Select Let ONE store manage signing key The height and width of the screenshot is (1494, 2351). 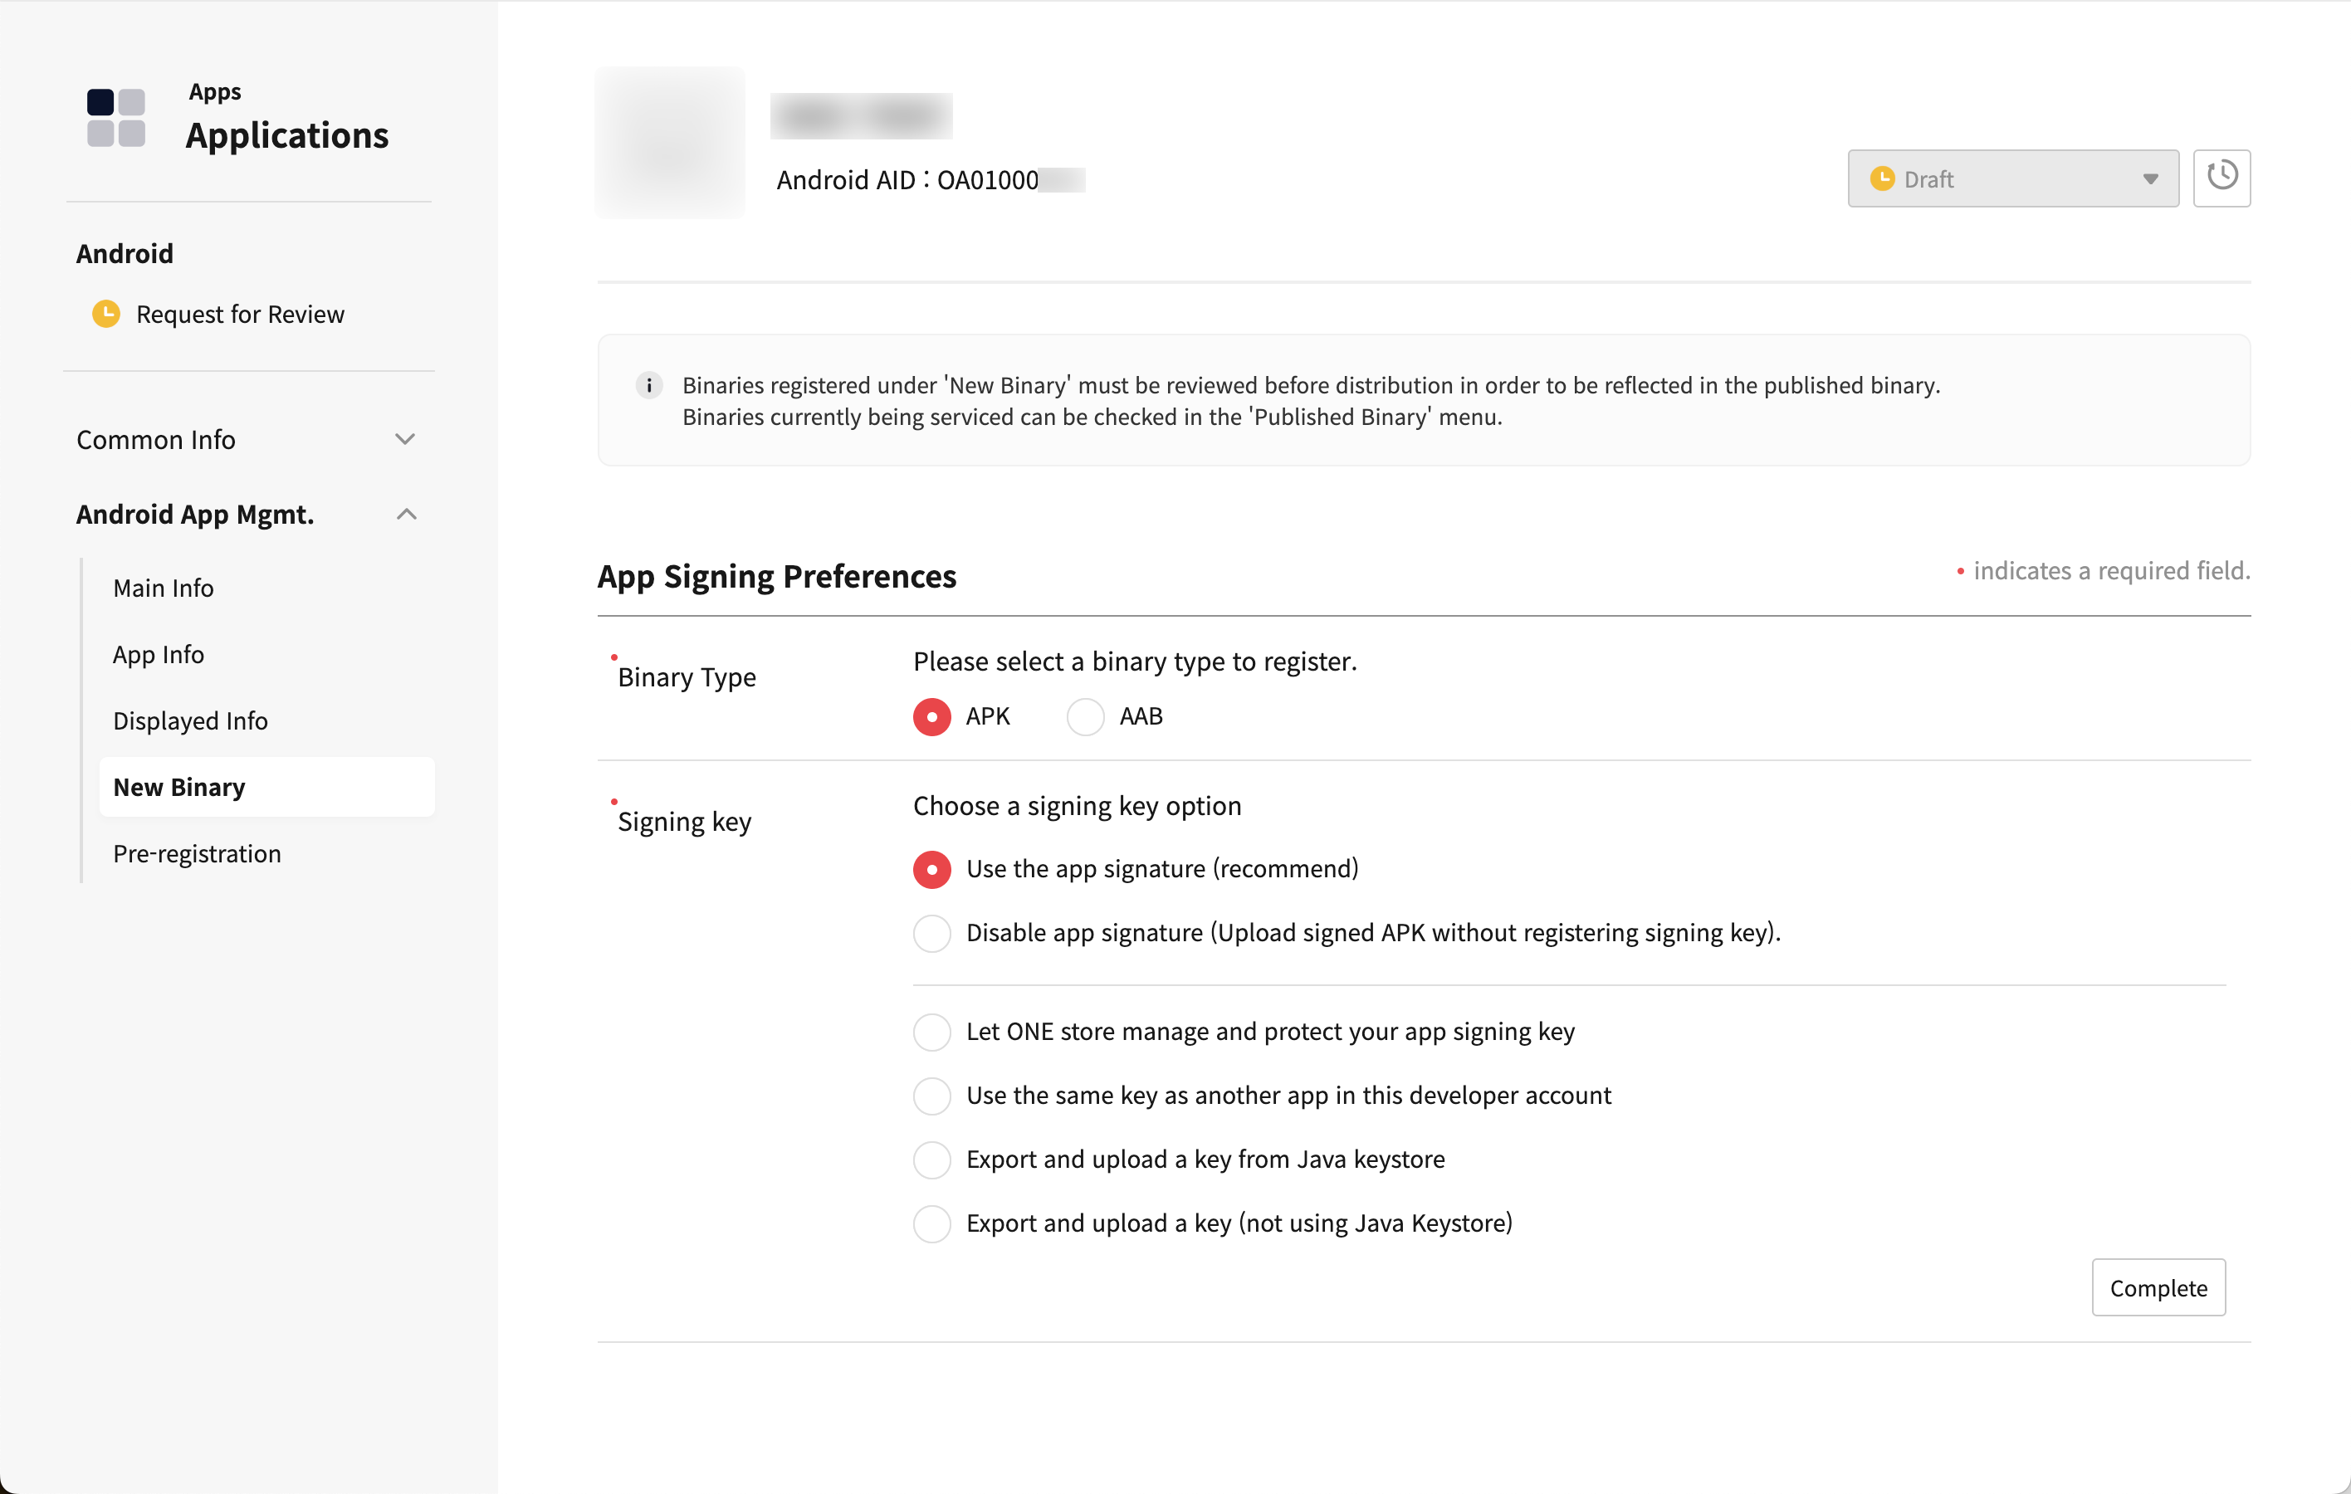coord(932,1033)
